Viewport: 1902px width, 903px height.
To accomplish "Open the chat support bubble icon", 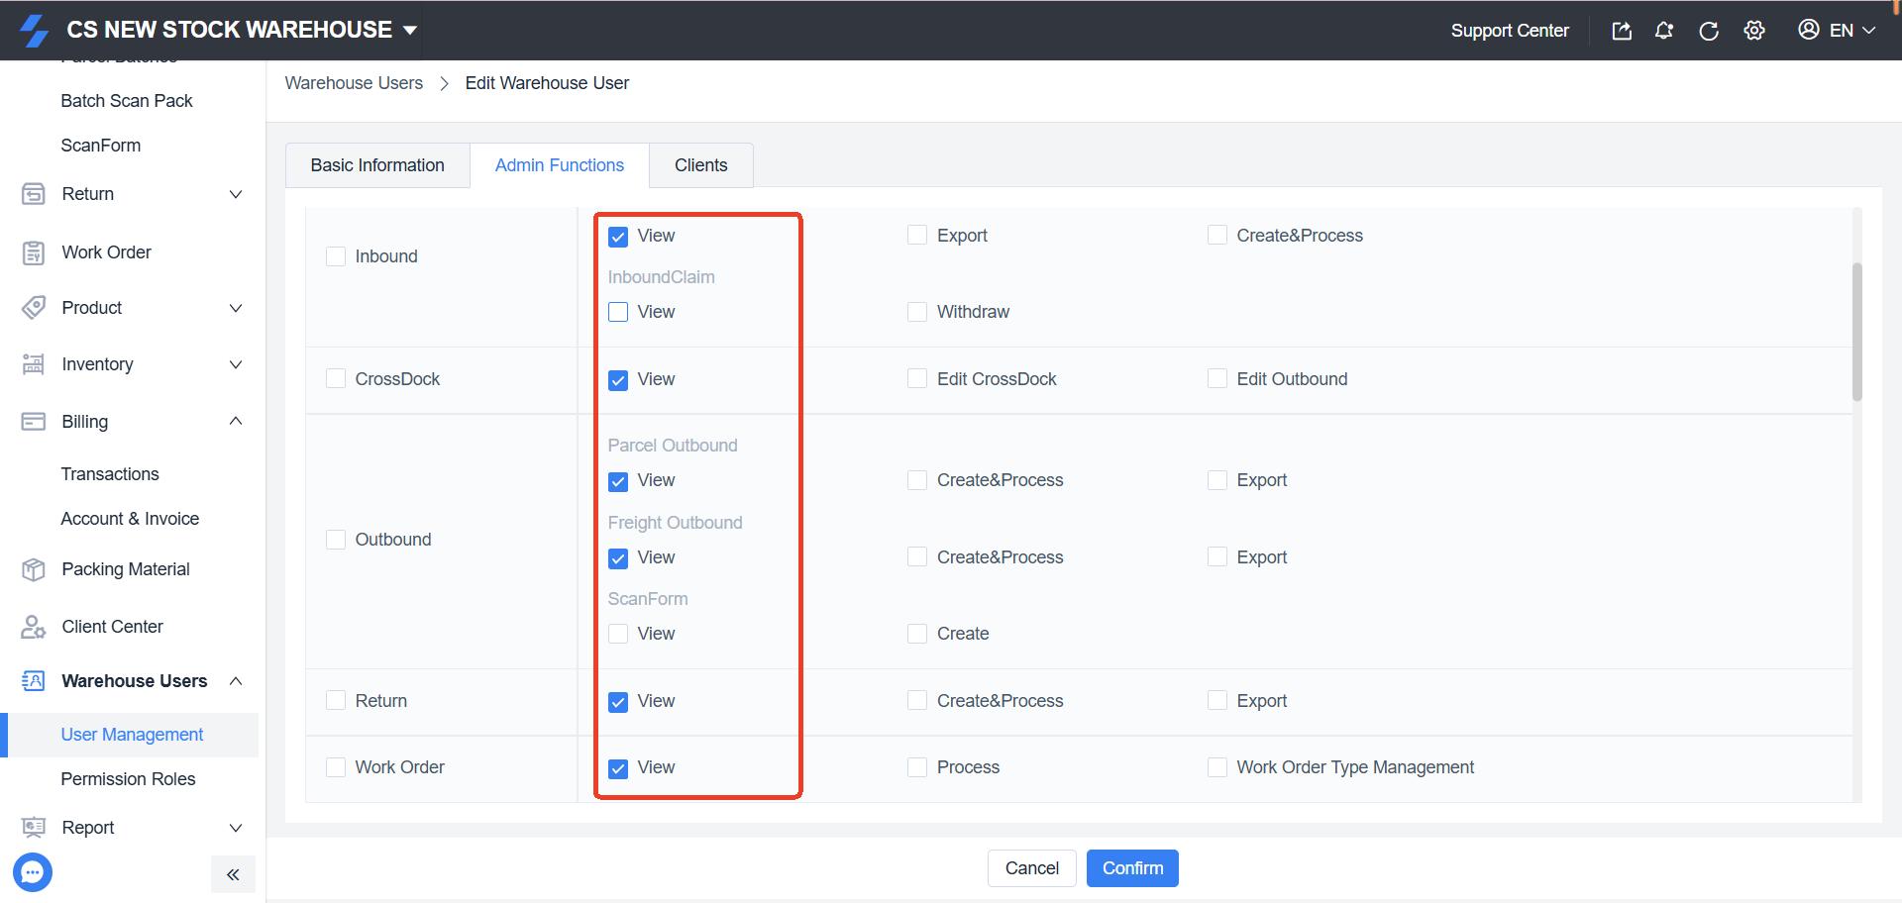I will tap(33, 872).
